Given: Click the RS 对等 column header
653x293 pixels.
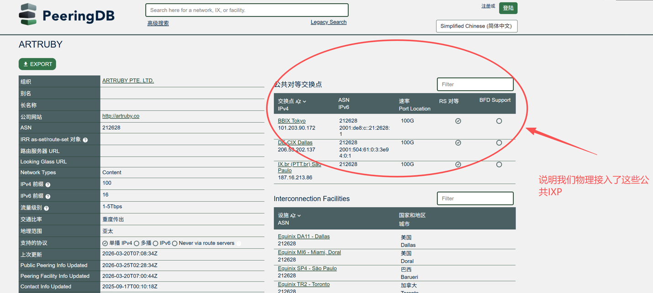Looking at the screenshot, I should (449, 101).
